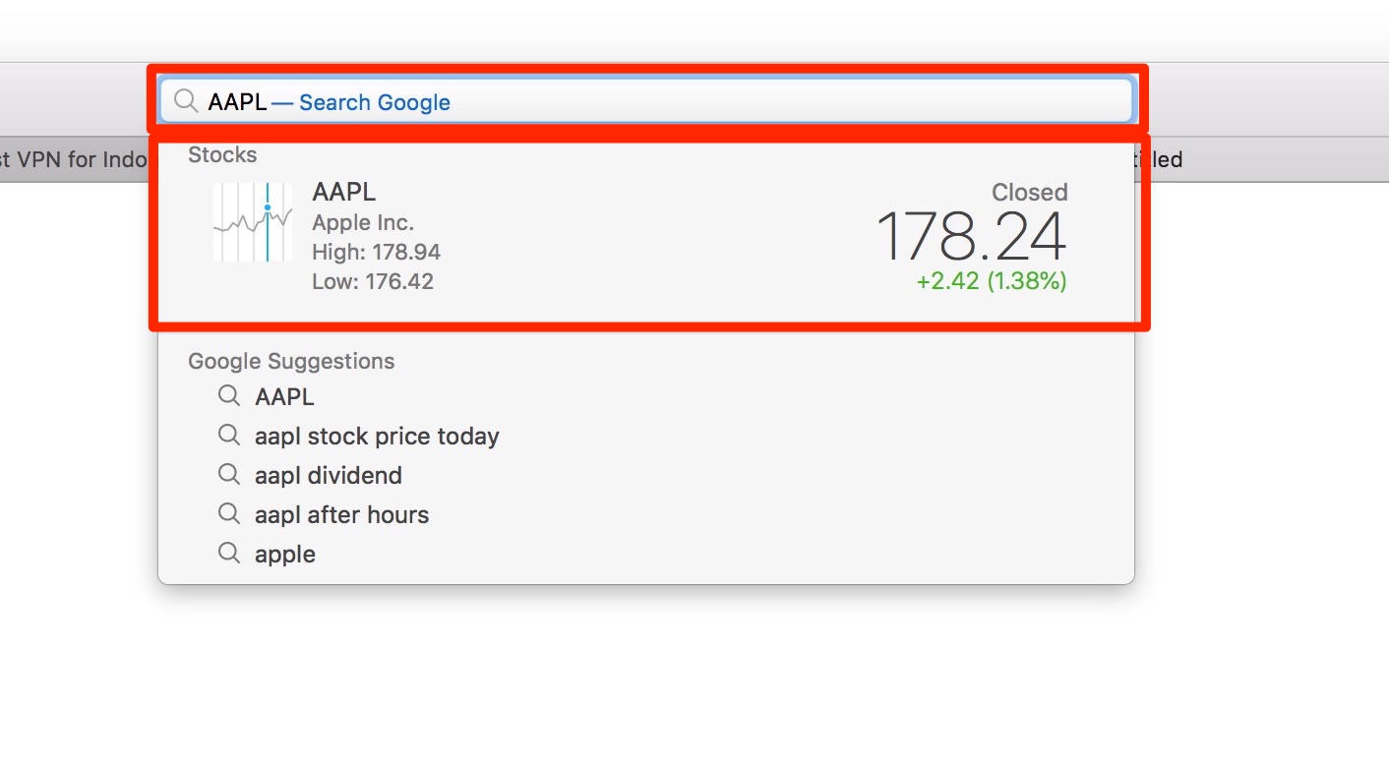Click the search icon beside the uppercase AAPL suggestion

(228, 396)
